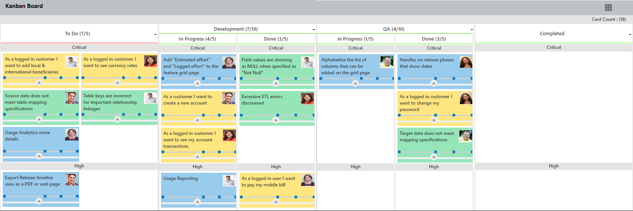Expand chevron on 'Alphabetize the list' card
Screen dimensions: 633x211
click(355, 83)
